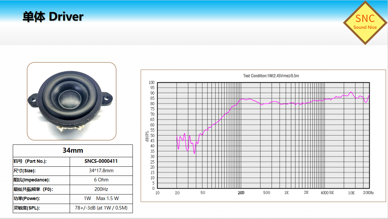Click the part number value SNCS-0000411
This screenshot has height=219, width=388.
[x=101, y=161]
